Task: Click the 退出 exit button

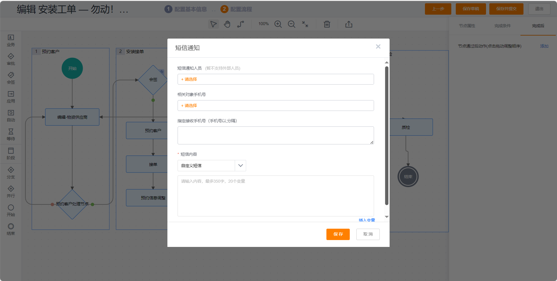Action: click(539, 9)
